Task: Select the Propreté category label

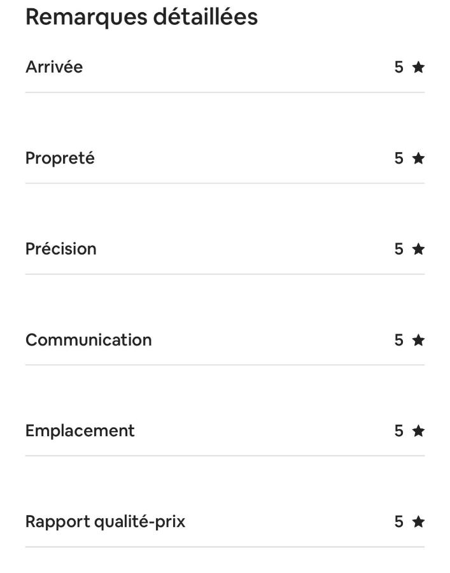Action: pos(60,159)
